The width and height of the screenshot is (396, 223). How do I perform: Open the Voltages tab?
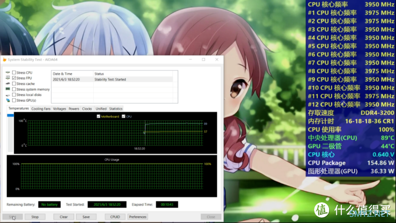click(60, 109)
